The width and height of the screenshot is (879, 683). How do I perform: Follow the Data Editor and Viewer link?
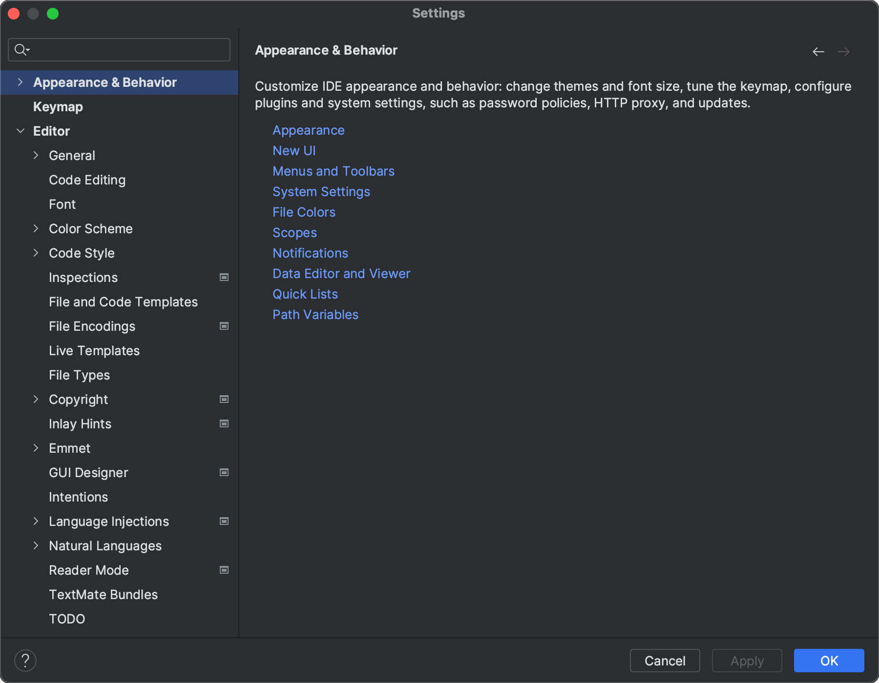[x=341, y=274]
